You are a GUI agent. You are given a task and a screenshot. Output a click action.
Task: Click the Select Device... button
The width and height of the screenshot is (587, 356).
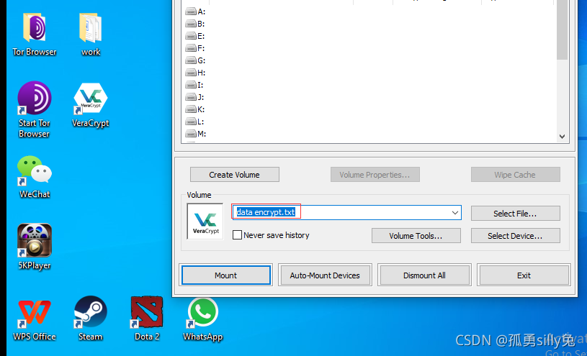pos(515,236)
